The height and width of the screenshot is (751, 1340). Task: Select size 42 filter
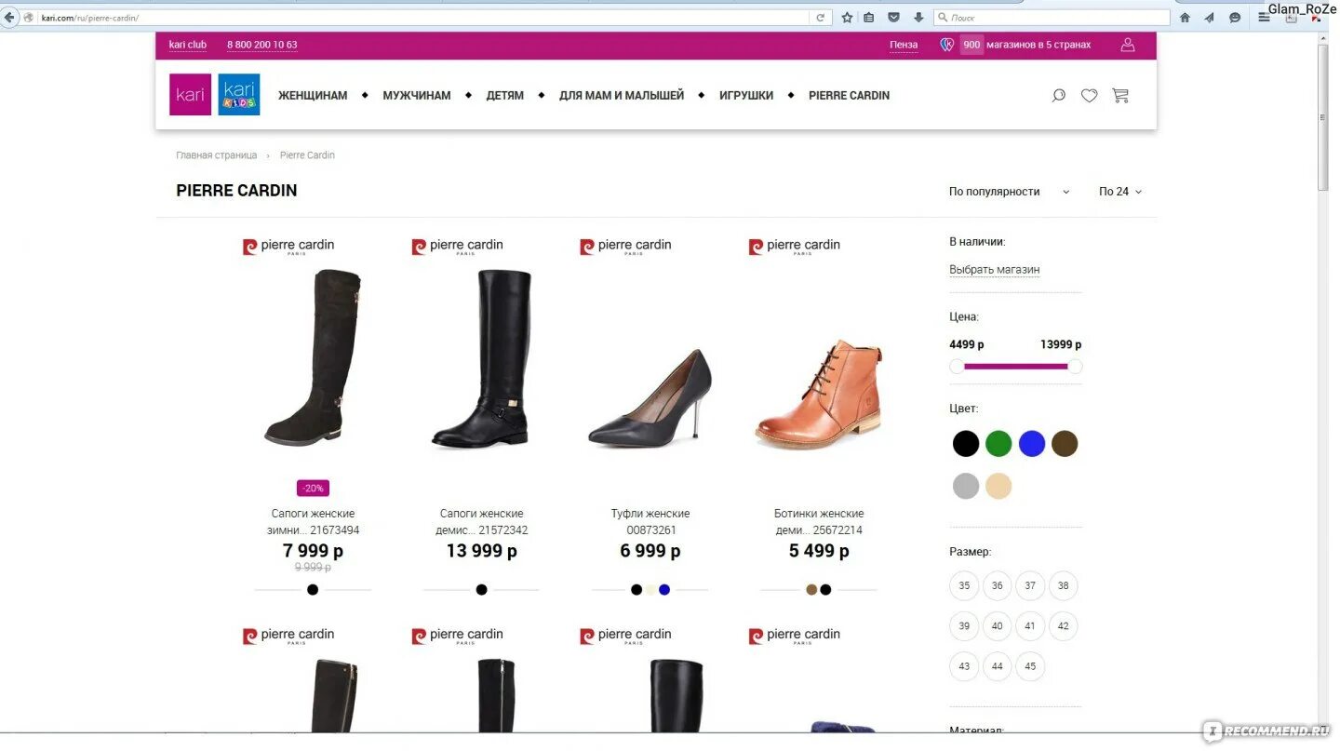1064,626
